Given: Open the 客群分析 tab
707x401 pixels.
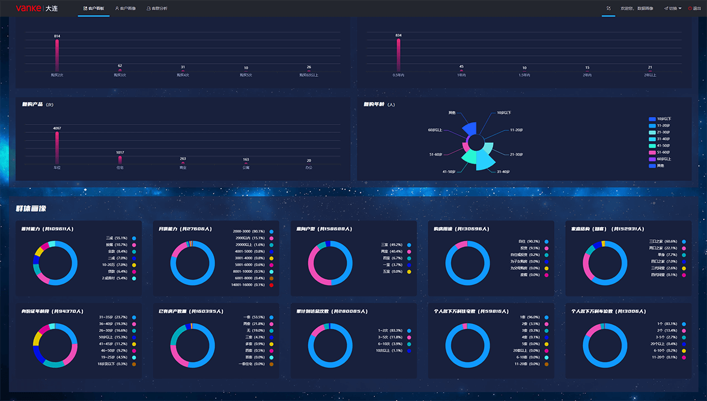Looking at the screenshot, I should tap(157, 8).
